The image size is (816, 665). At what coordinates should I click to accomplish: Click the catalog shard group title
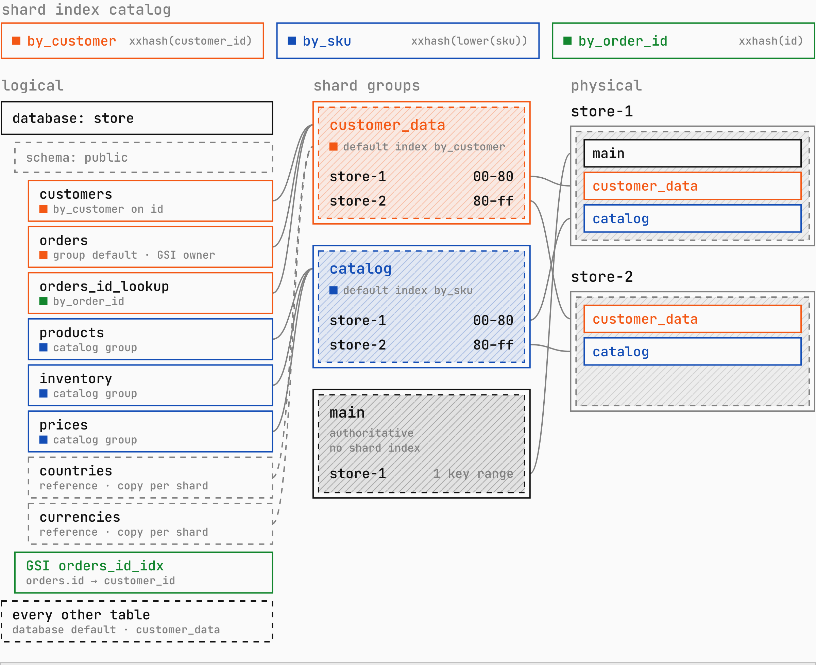coord(360,269)
